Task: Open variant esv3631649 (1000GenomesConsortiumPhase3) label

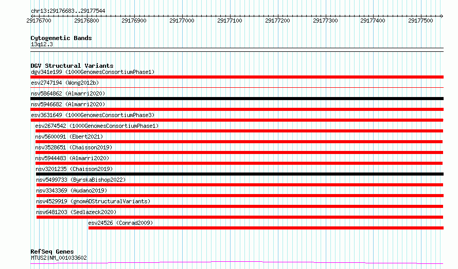Action: click(x=93, y=115)
